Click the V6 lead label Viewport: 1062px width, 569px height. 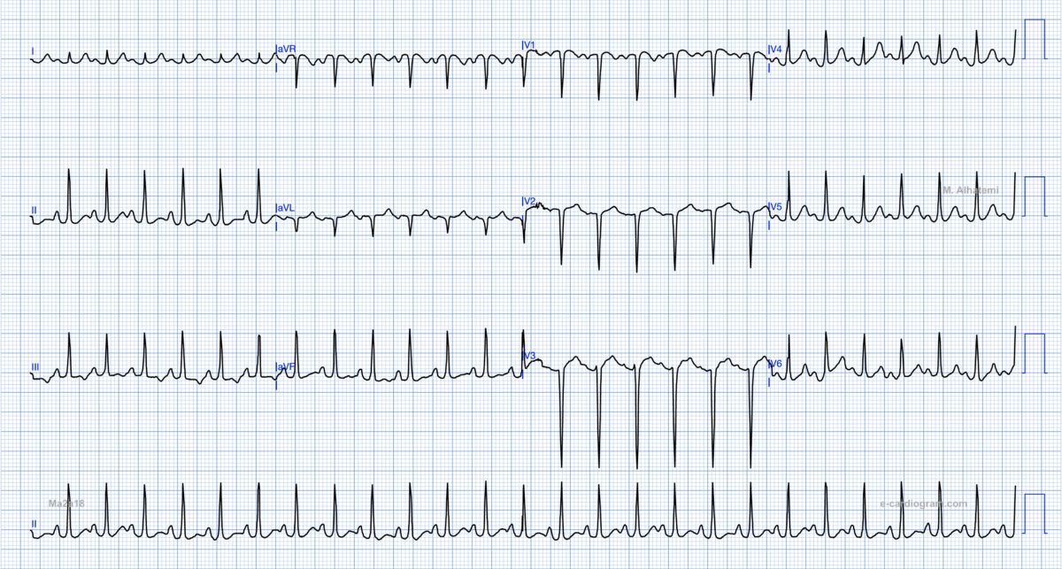coord(775,364)
